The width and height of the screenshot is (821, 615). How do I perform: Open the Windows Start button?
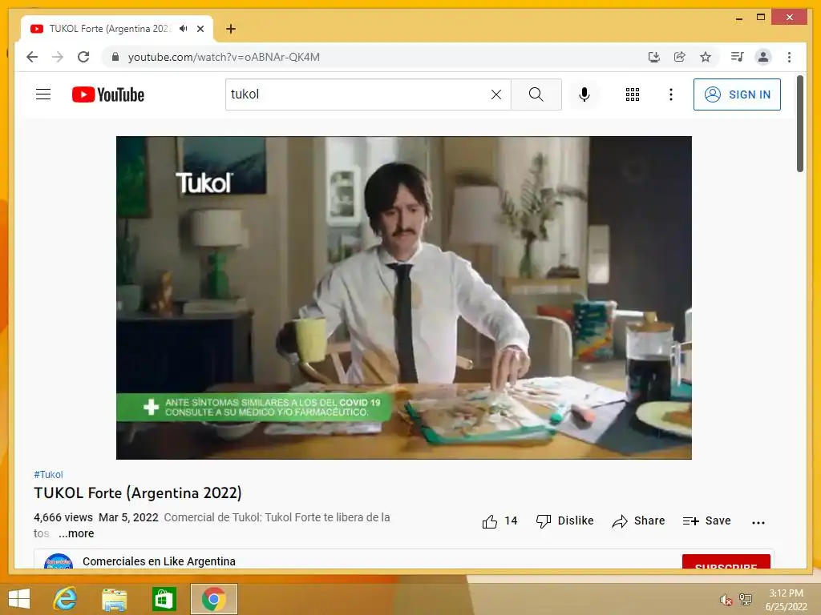tap(19, 599)
